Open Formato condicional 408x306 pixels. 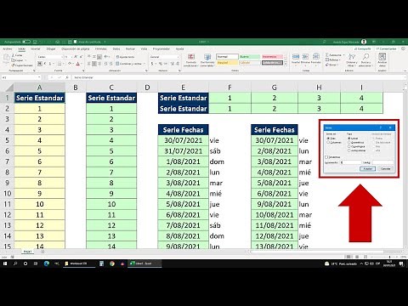[x=191, y=60]
